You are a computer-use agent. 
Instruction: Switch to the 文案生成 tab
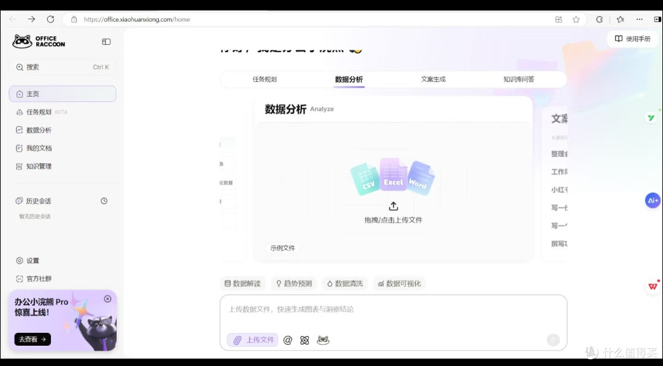[x=433, y=79]
